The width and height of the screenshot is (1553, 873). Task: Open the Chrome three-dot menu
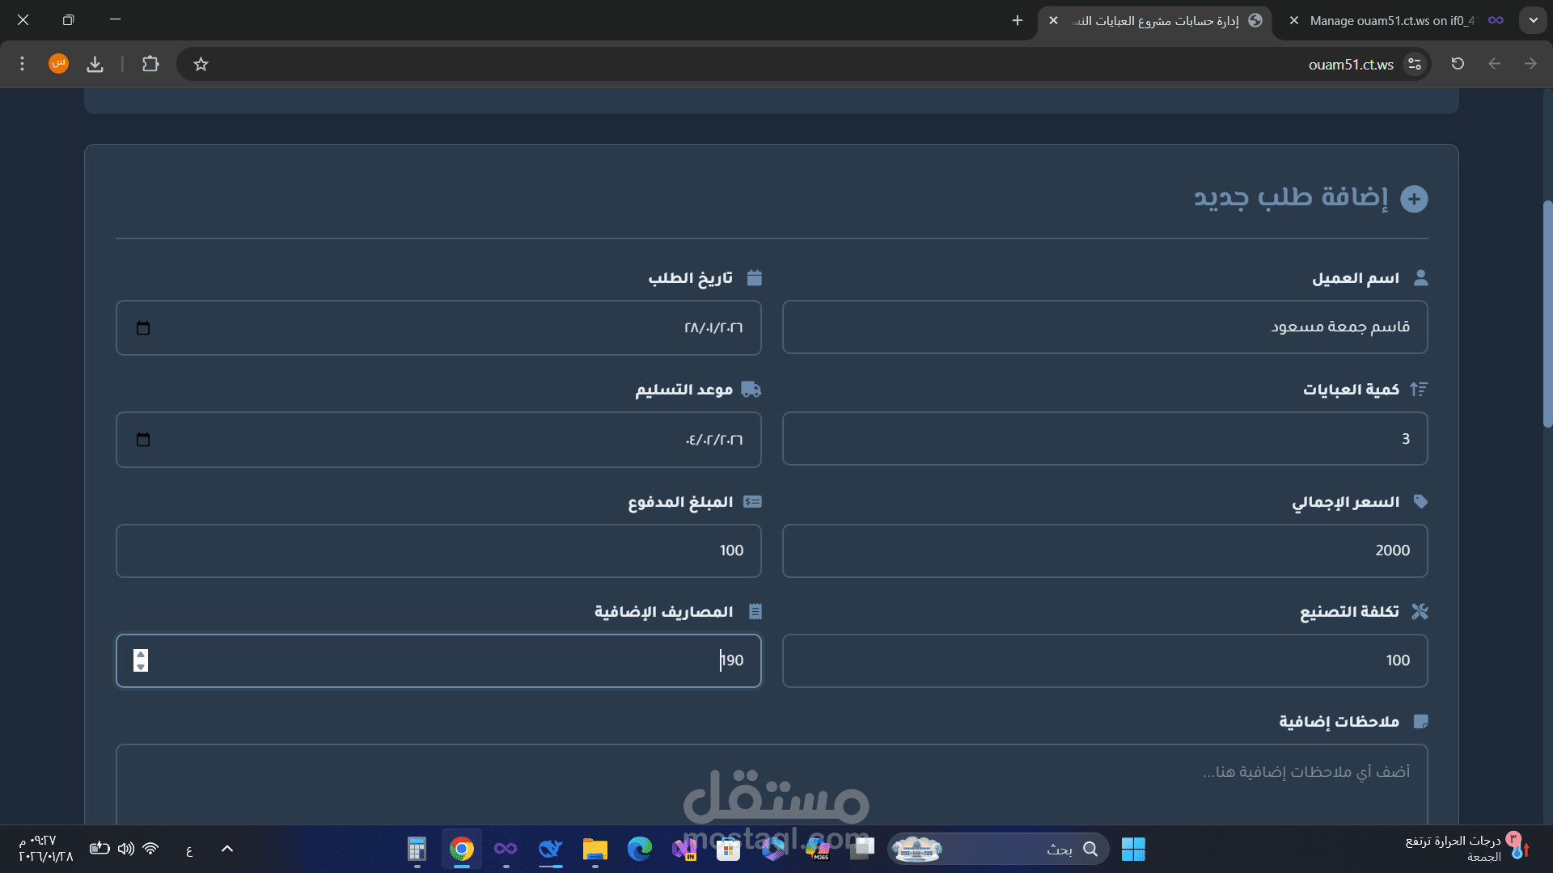click(23, 64)
